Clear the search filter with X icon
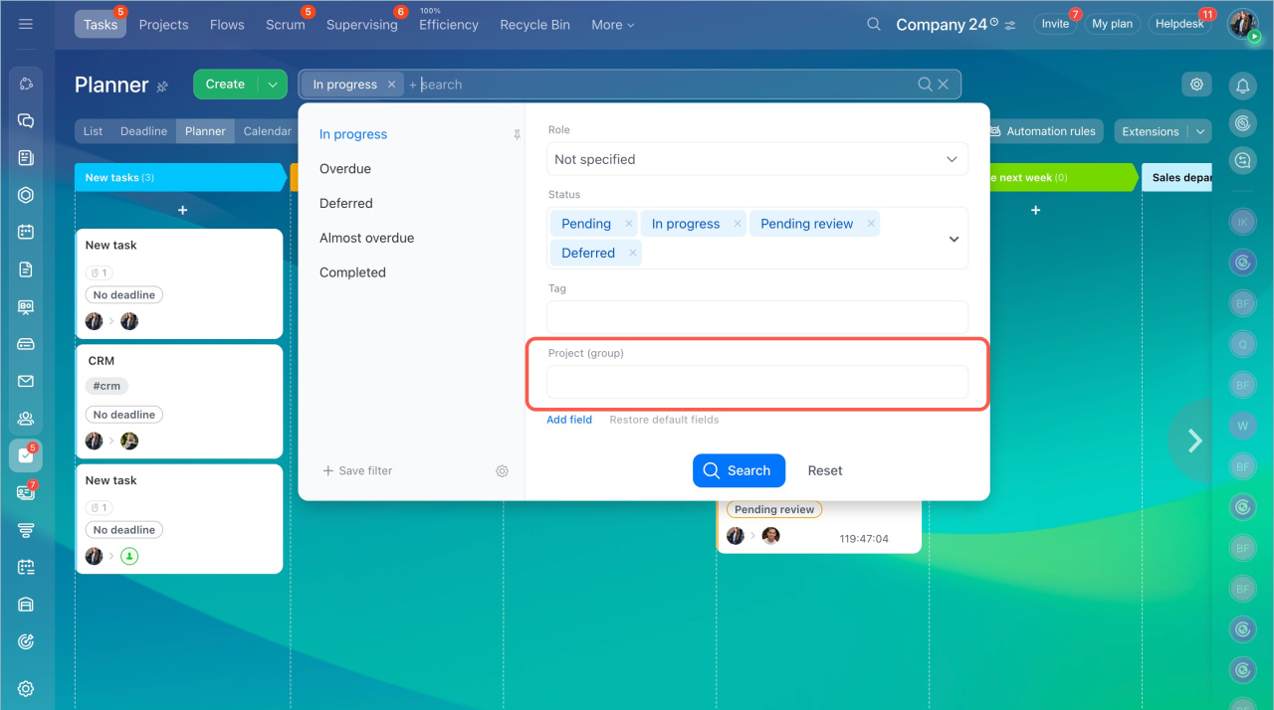This screenshot has height=710, width=1274. pos(944,85)
